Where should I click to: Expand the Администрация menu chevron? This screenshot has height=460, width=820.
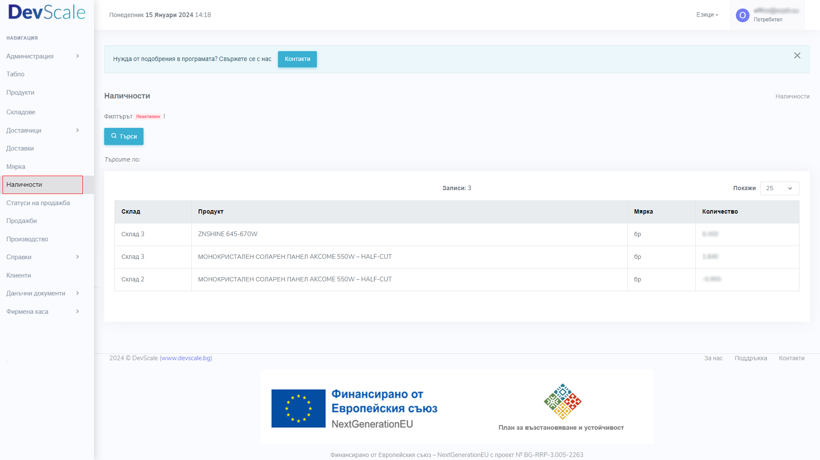click(78, 56)
